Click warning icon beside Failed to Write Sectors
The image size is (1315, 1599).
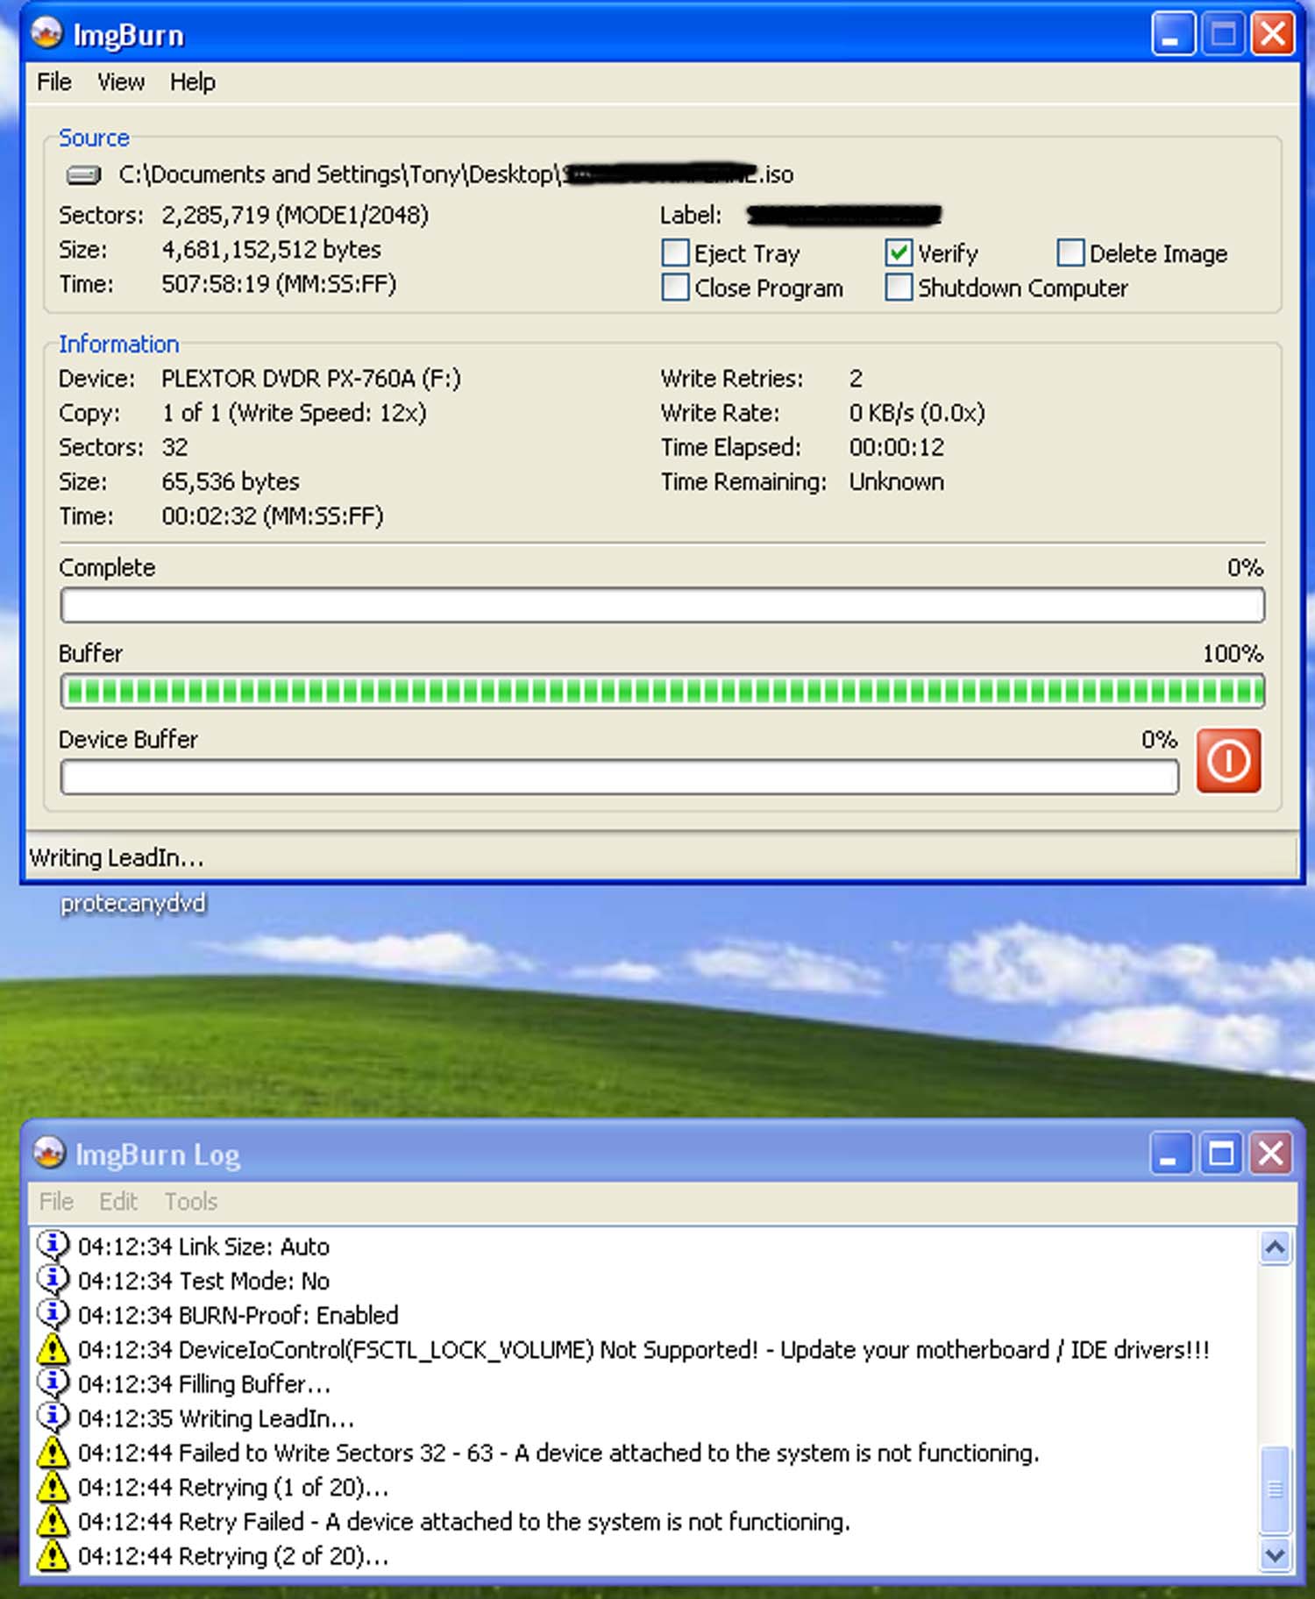[x=53, y=1453]
